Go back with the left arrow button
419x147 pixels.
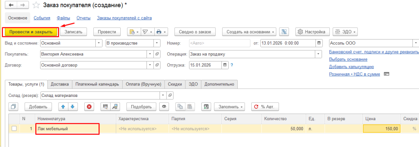pos(11,5)
